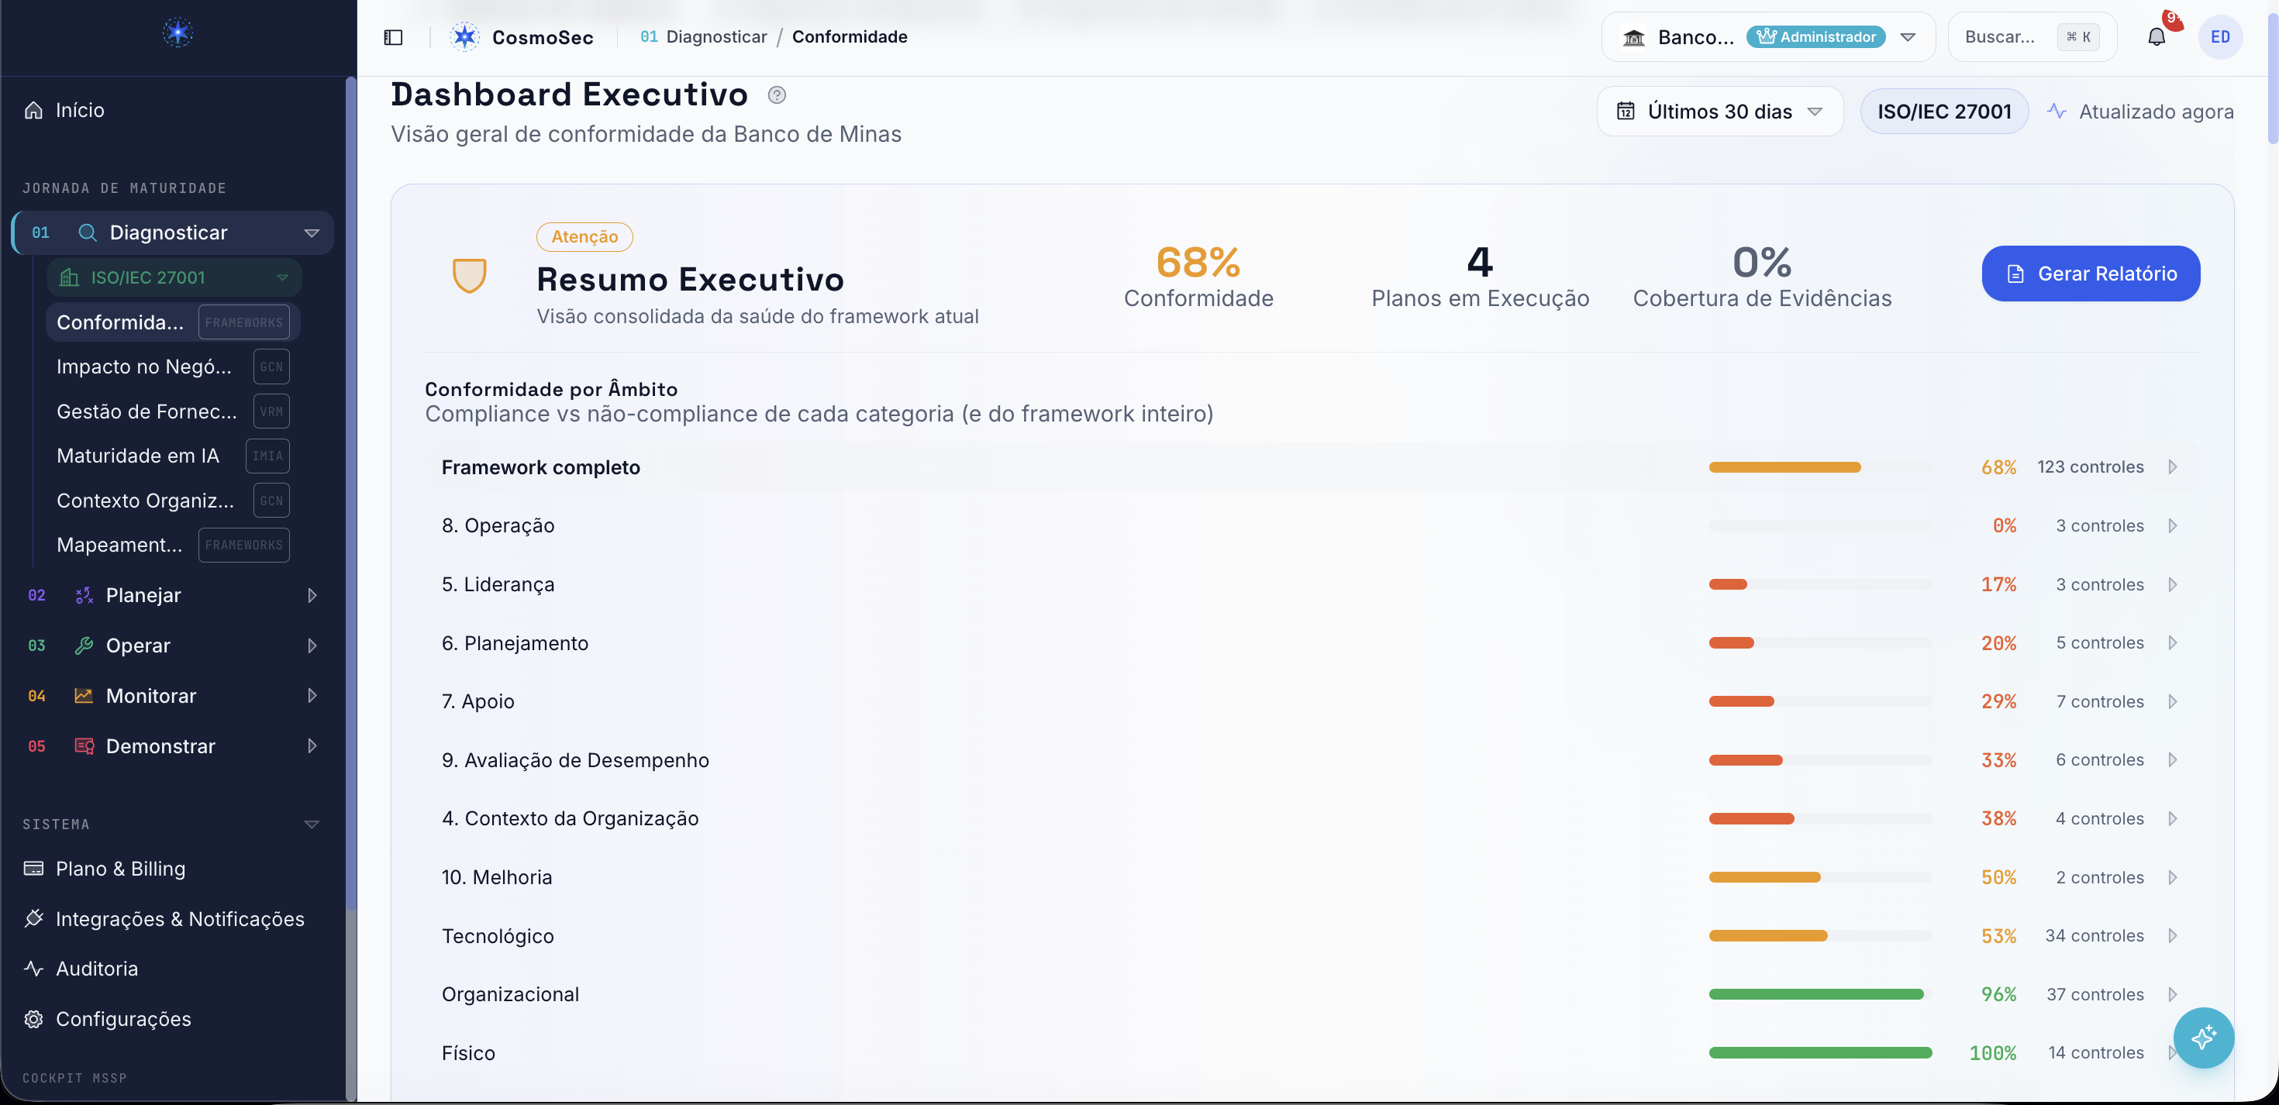Open the floating AI assistant sparkle button
Viewport: 2279px width, 1105px height.
[2203, 1037]
